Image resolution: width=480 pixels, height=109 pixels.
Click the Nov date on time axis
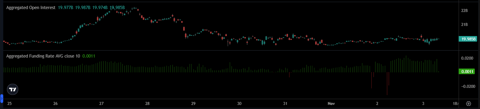tap(331, 104)
